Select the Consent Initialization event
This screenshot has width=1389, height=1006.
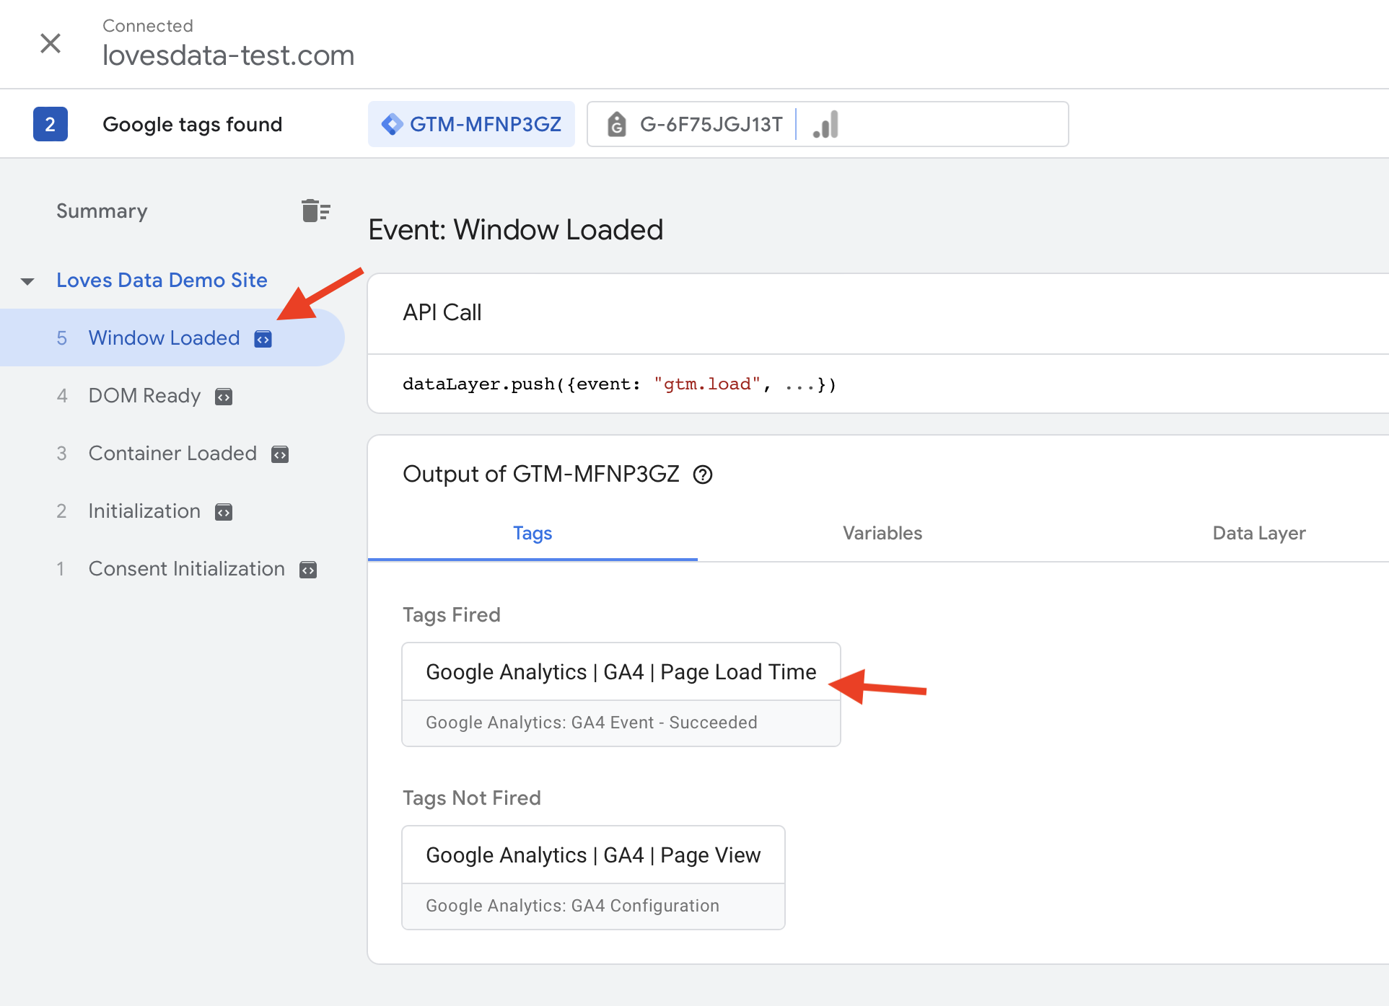pos(186,568)
